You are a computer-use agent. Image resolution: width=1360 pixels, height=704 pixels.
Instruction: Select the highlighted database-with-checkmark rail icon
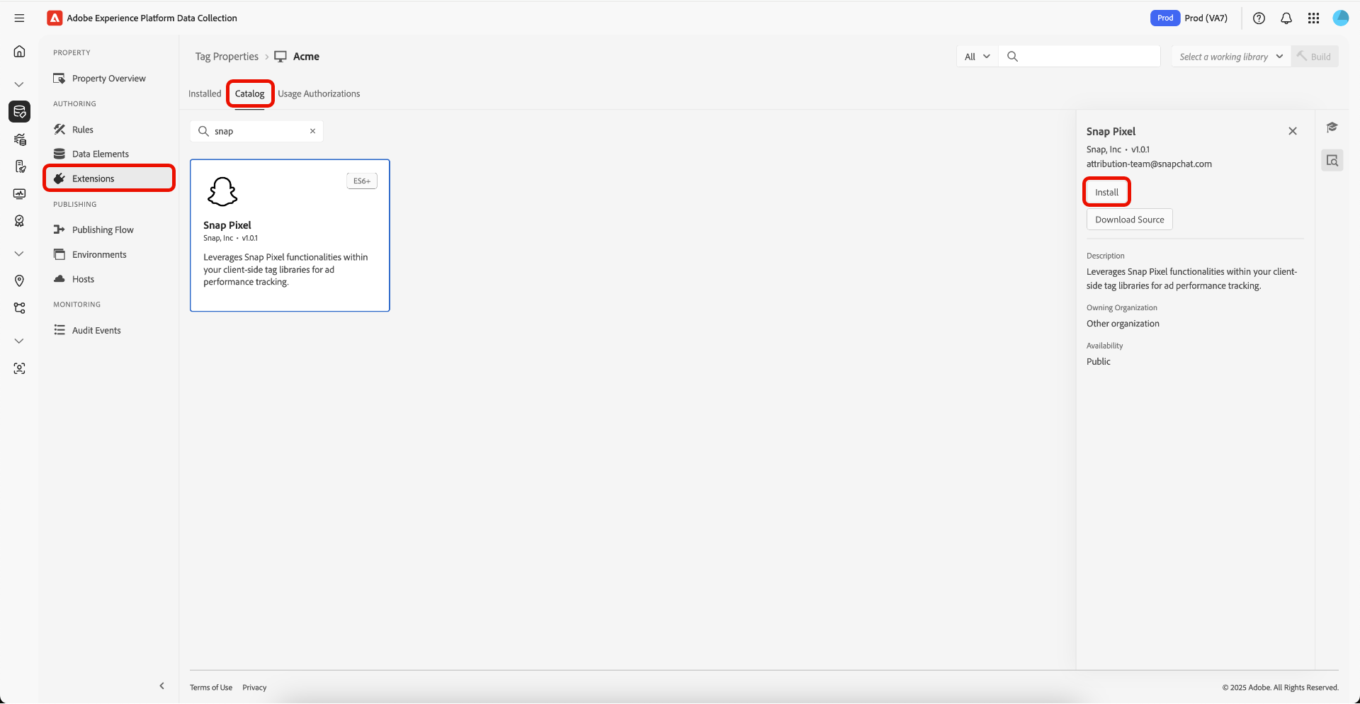point(19,111)
